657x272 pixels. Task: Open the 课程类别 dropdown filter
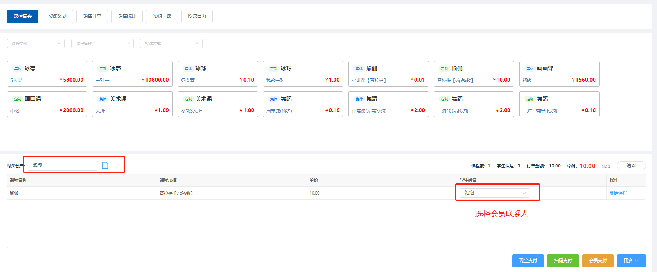[36, 43]
